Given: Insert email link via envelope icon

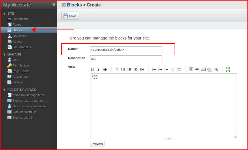Looking at the screenshot, I should (x=203, y=69).
